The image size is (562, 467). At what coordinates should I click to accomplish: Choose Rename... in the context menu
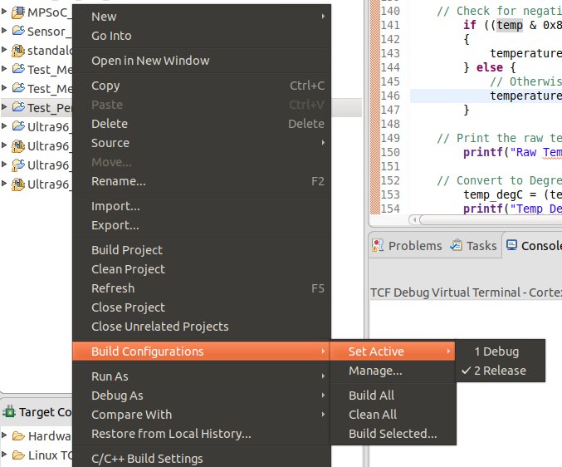202,181
